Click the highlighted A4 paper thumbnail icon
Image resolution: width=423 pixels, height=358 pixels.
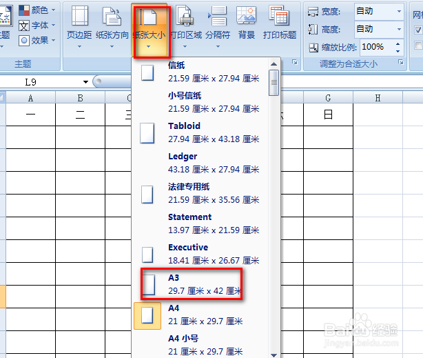click(147, 315)
